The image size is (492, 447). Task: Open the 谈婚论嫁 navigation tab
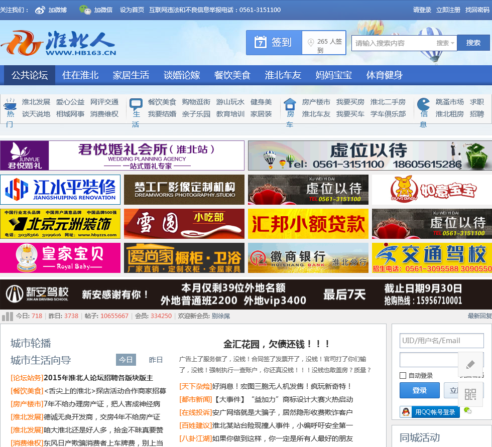182,75
